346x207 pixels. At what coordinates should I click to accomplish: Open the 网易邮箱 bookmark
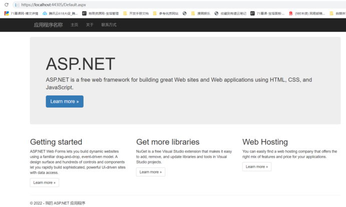tap(307, 13)
